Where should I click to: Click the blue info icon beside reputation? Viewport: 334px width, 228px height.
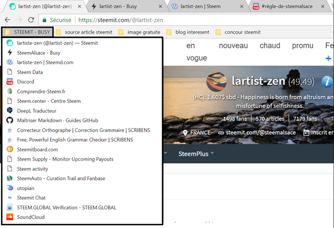coord(327,81)
